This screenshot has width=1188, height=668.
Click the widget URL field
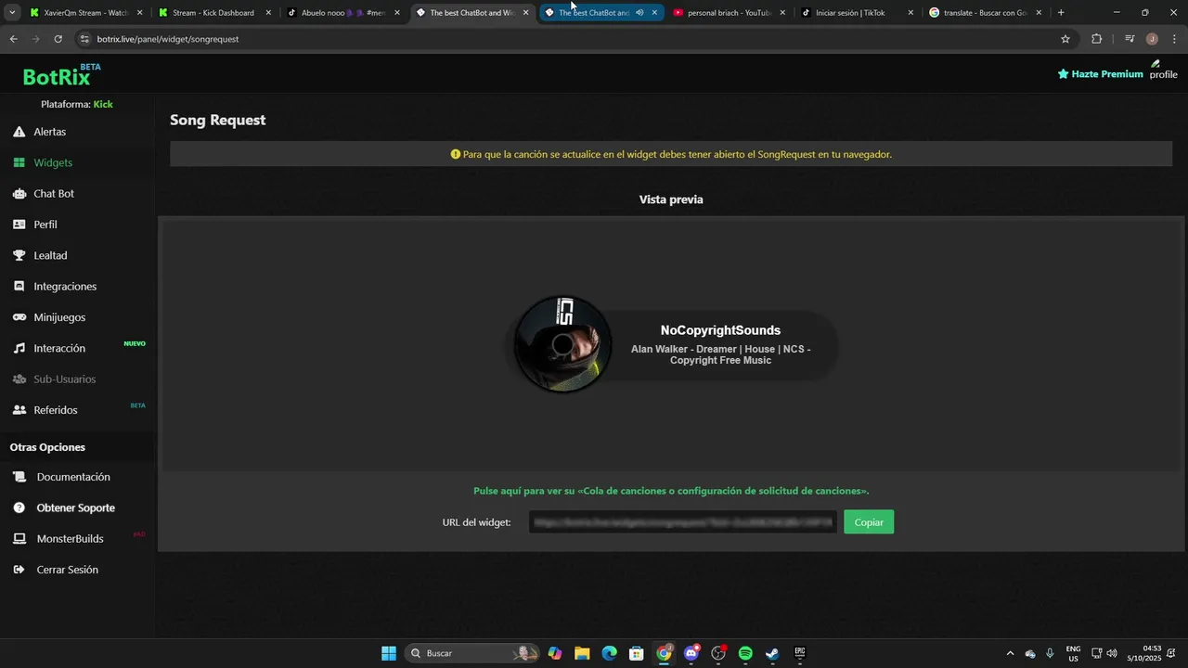point(683,522)
